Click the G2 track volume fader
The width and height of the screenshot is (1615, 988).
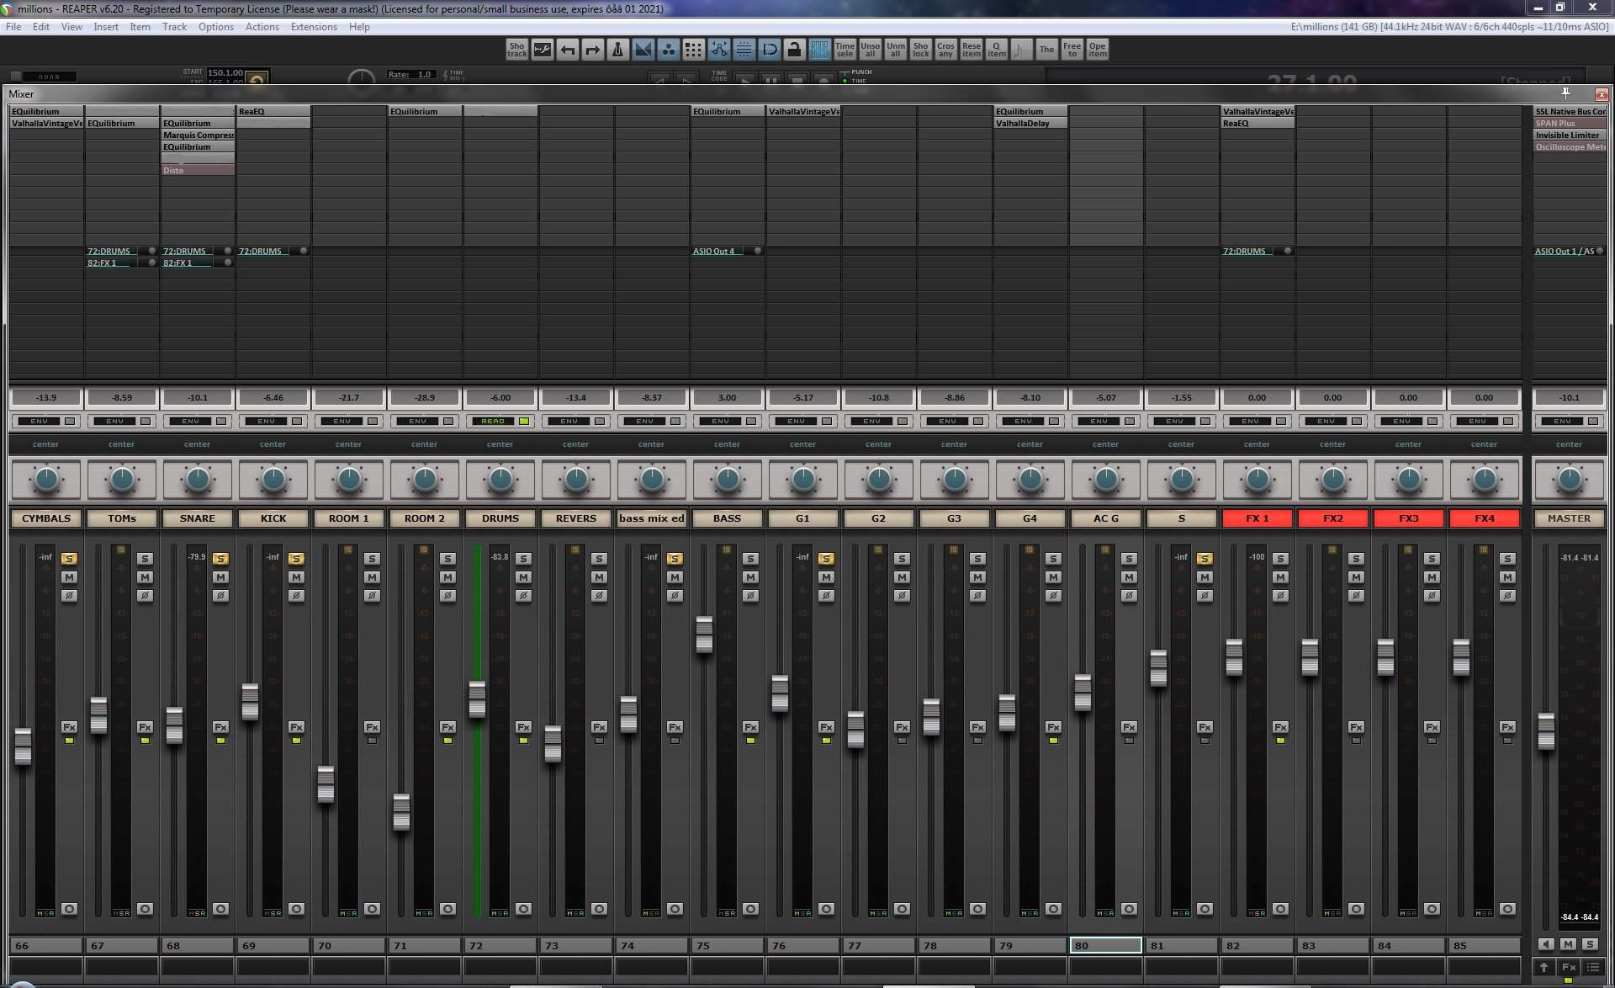tap(855, 729)
